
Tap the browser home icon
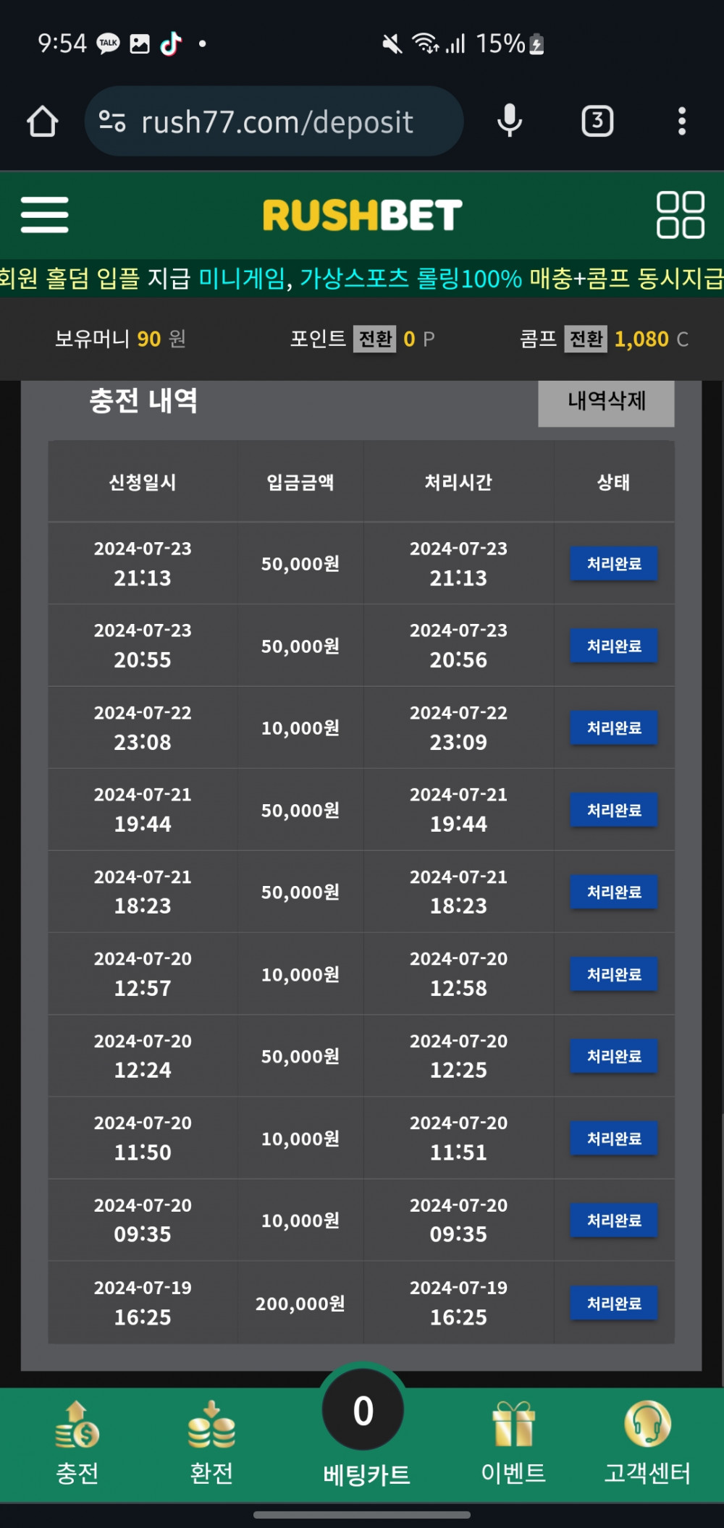click(x=43, y=122)
